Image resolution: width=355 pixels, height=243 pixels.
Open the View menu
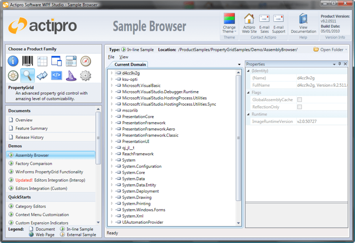pos(123,56)
